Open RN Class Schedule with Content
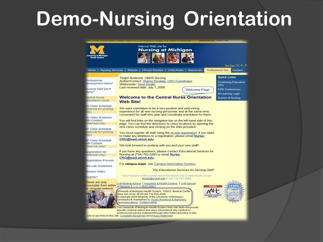This screenshot has width=323, height=242. click(99, 120)
